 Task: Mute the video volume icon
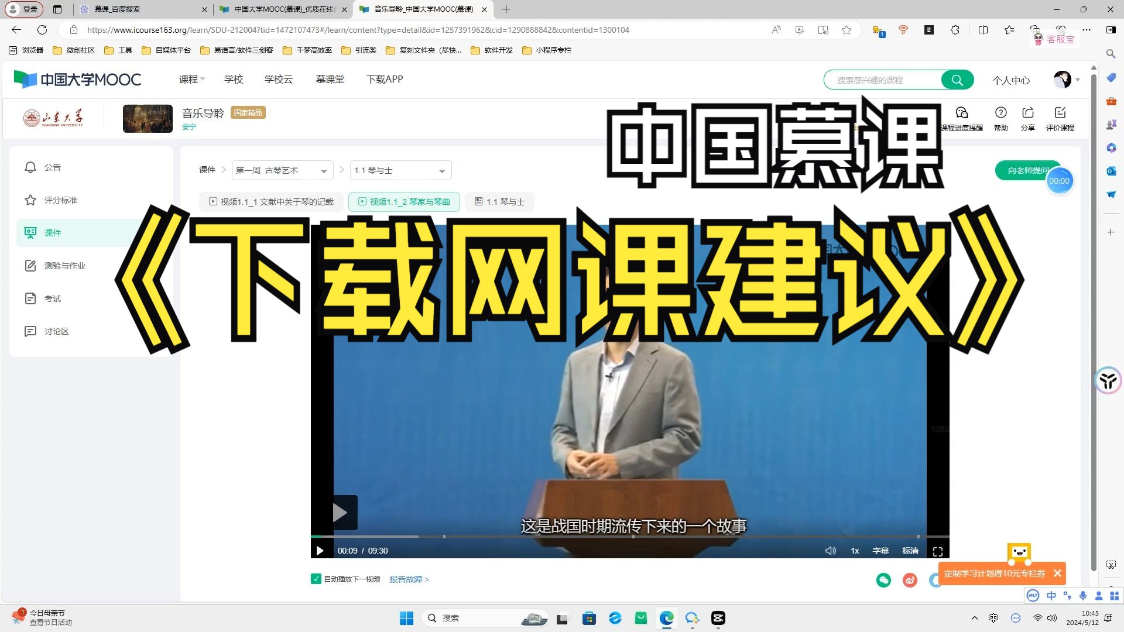coord(830,551)
